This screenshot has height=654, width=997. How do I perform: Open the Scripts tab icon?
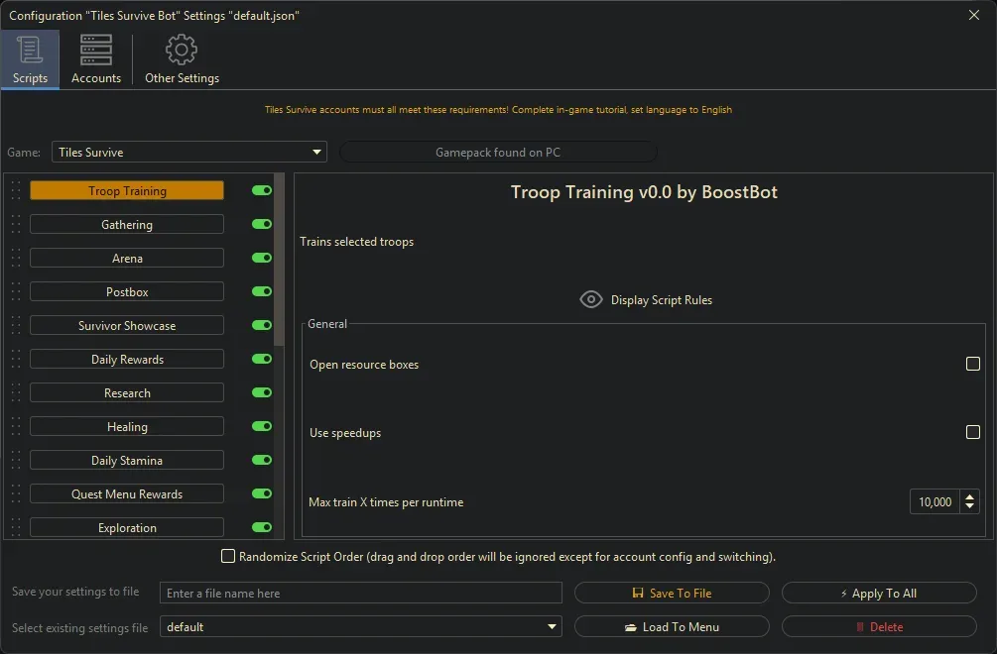click(x=30, y=50)
